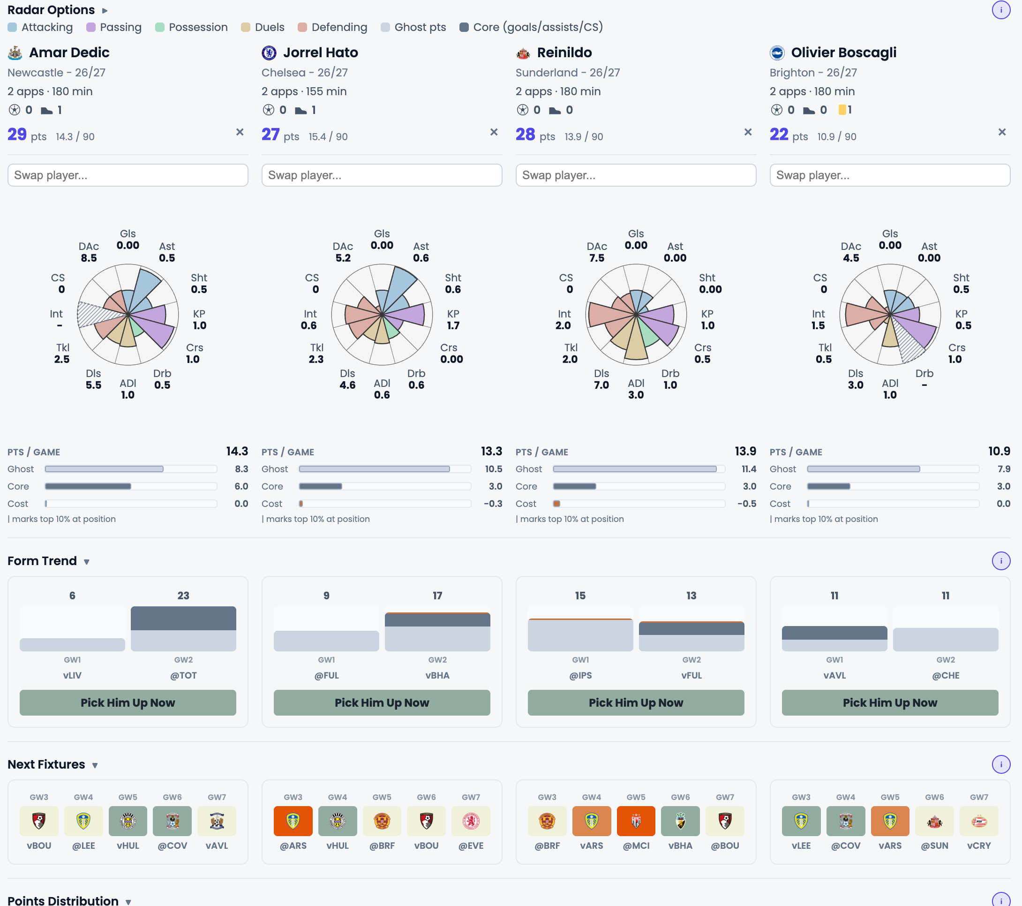Viewport: 1022px width, 906px height.
Task: Open Form Trend info icon
Action: coord(1000,561)
